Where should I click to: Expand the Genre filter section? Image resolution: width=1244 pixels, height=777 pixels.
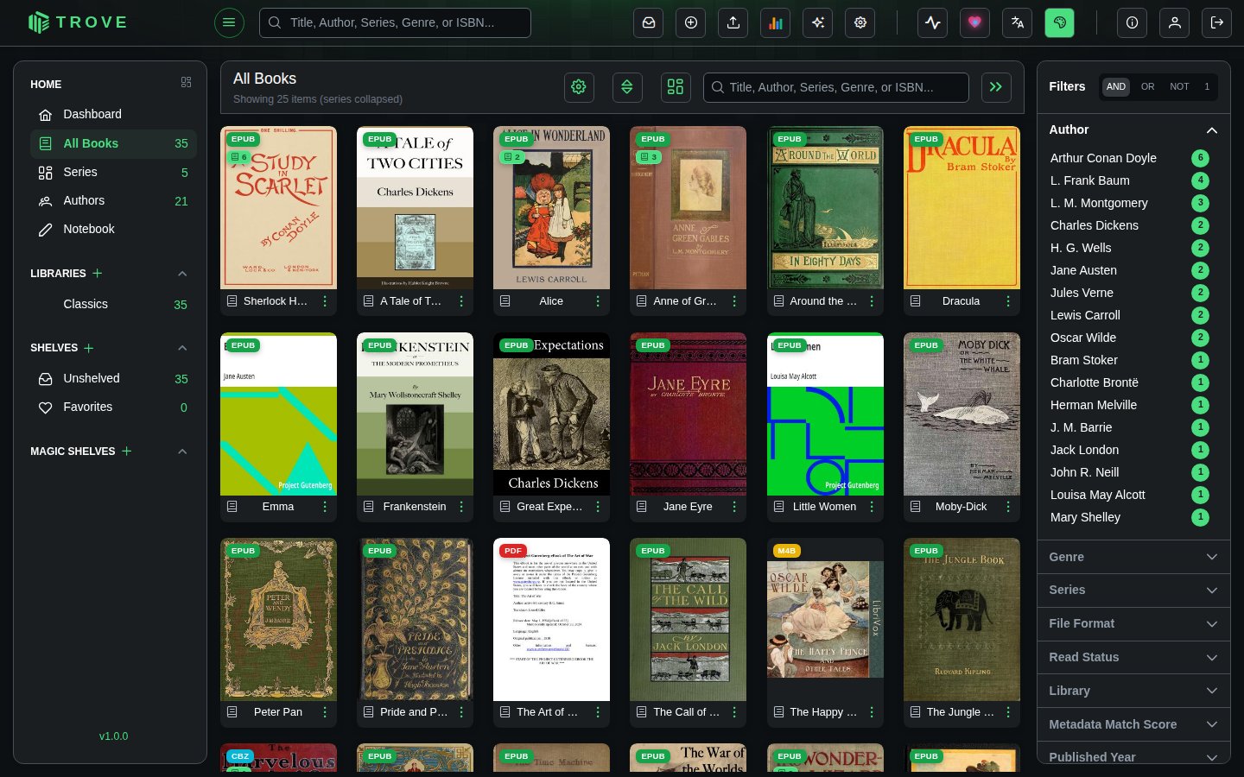(x=1133, y=557)
